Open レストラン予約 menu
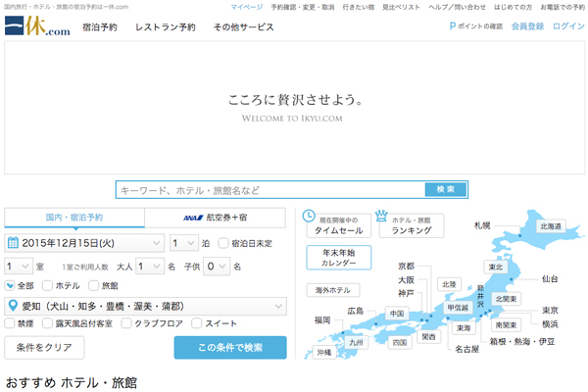The height and width of the screenshot is (392, 588). coord(166,27)
